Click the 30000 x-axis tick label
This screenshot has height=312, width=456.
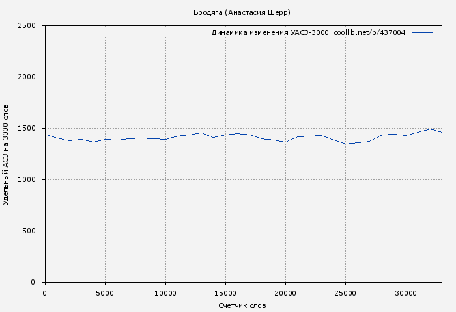click(x=406, y=293)
